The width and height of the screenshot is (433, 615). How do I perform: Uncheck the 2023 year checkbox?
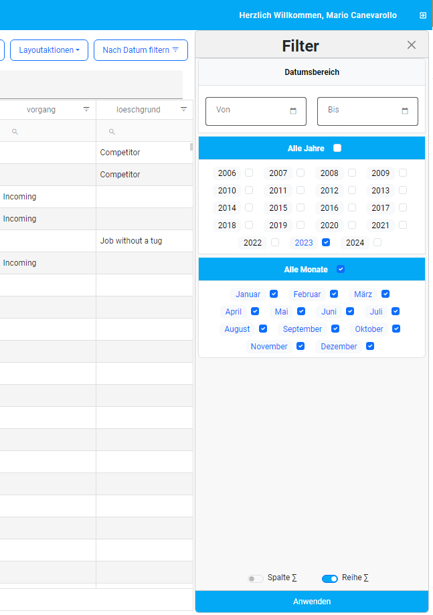(326, 242)
